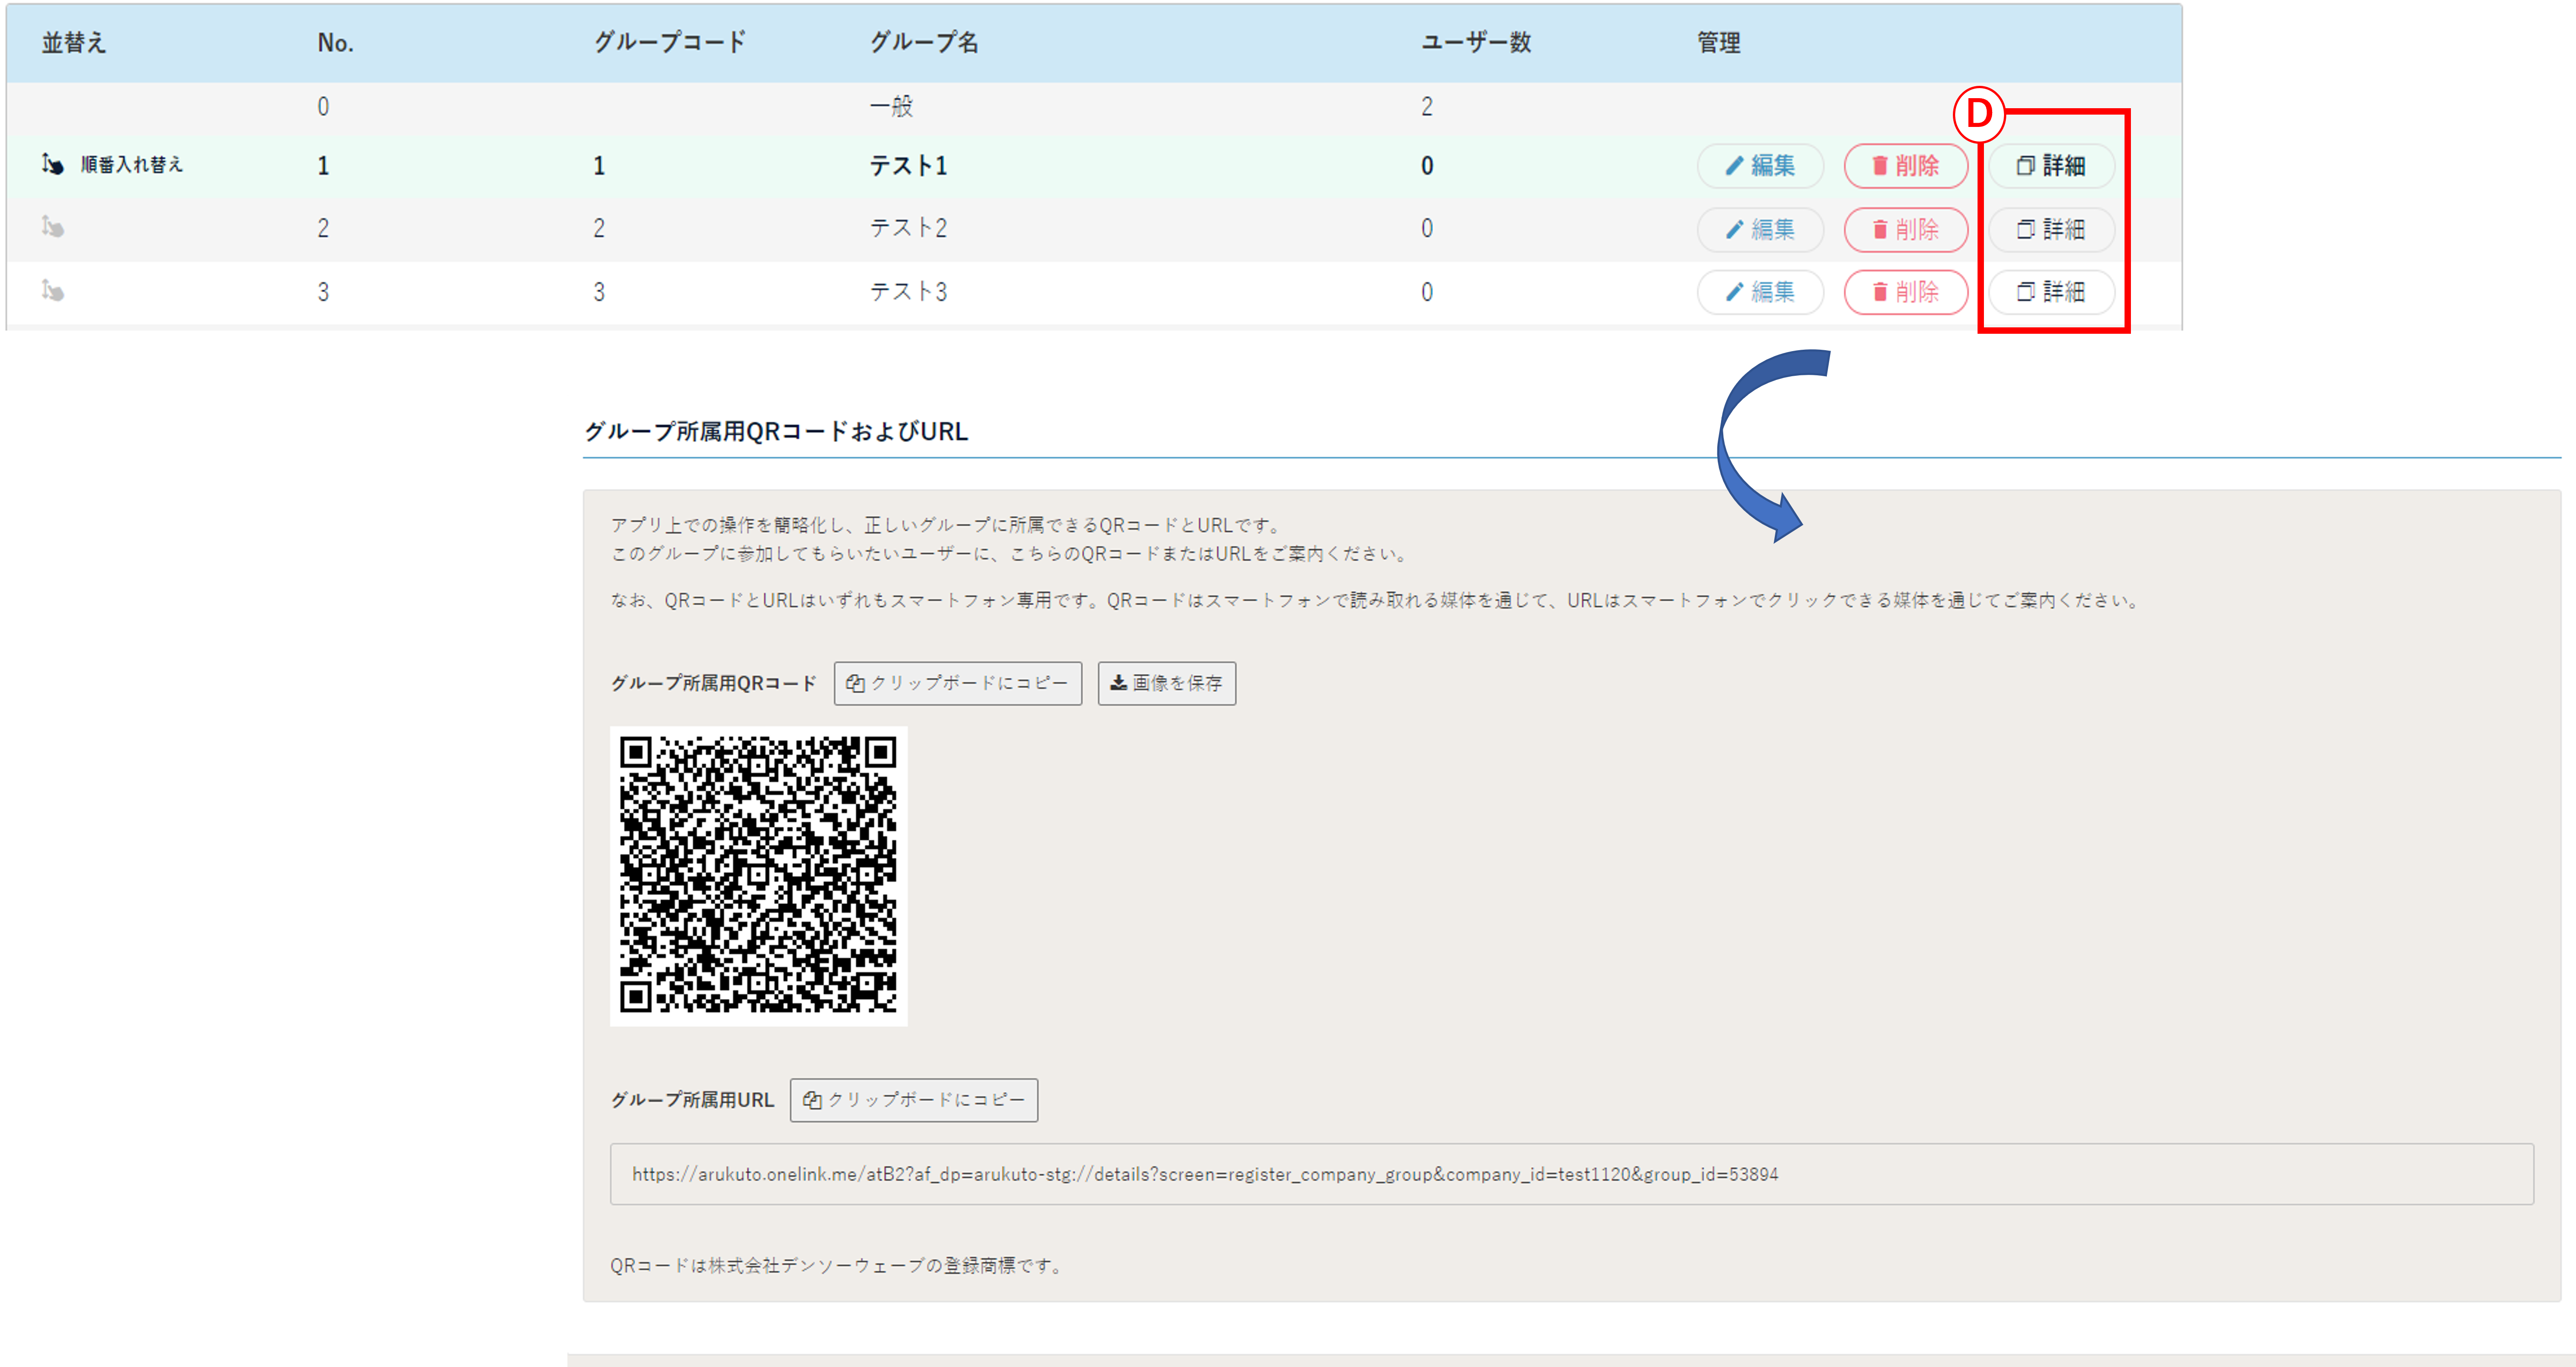Click the グループ名 column header
Image resolution: width=2576 pixels, height=1367 pixels.
pos(923,43)
